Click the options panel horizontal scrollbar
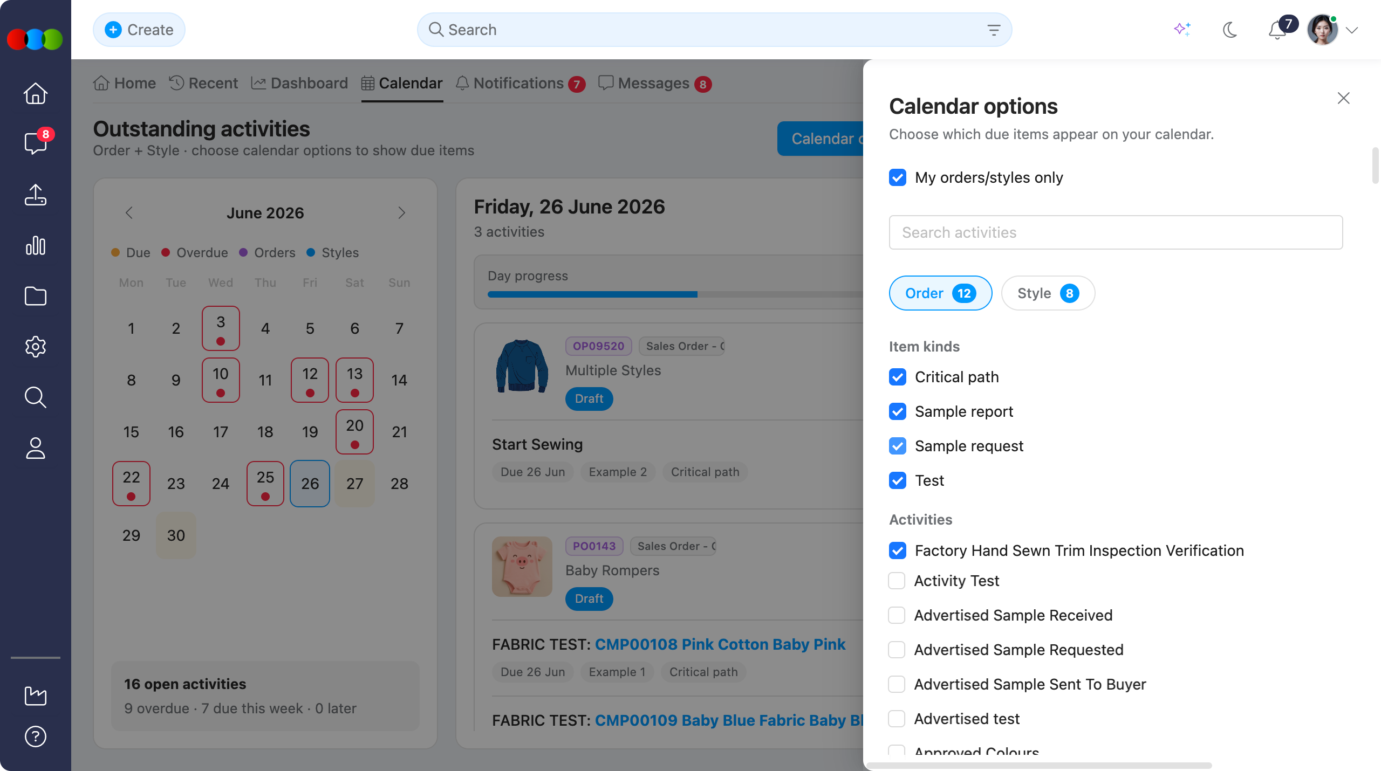 pyautogui.click(x=1039, y=765)
